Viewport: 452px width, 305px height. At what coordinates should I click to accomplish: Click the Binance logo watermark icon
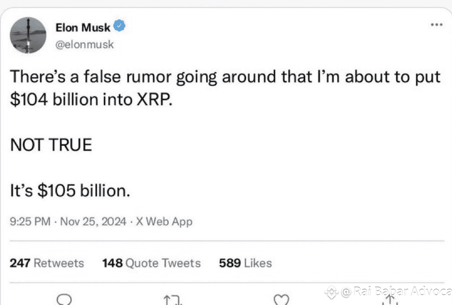(x=331, y=291)
